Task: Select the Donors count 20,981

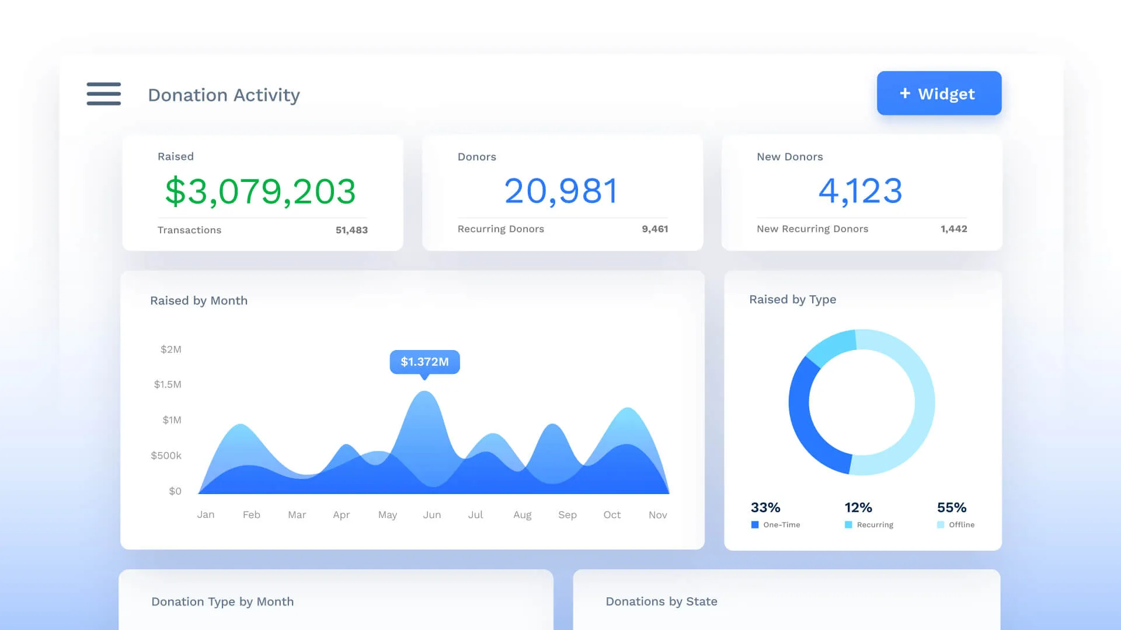Action: click(x=561, y=191)
